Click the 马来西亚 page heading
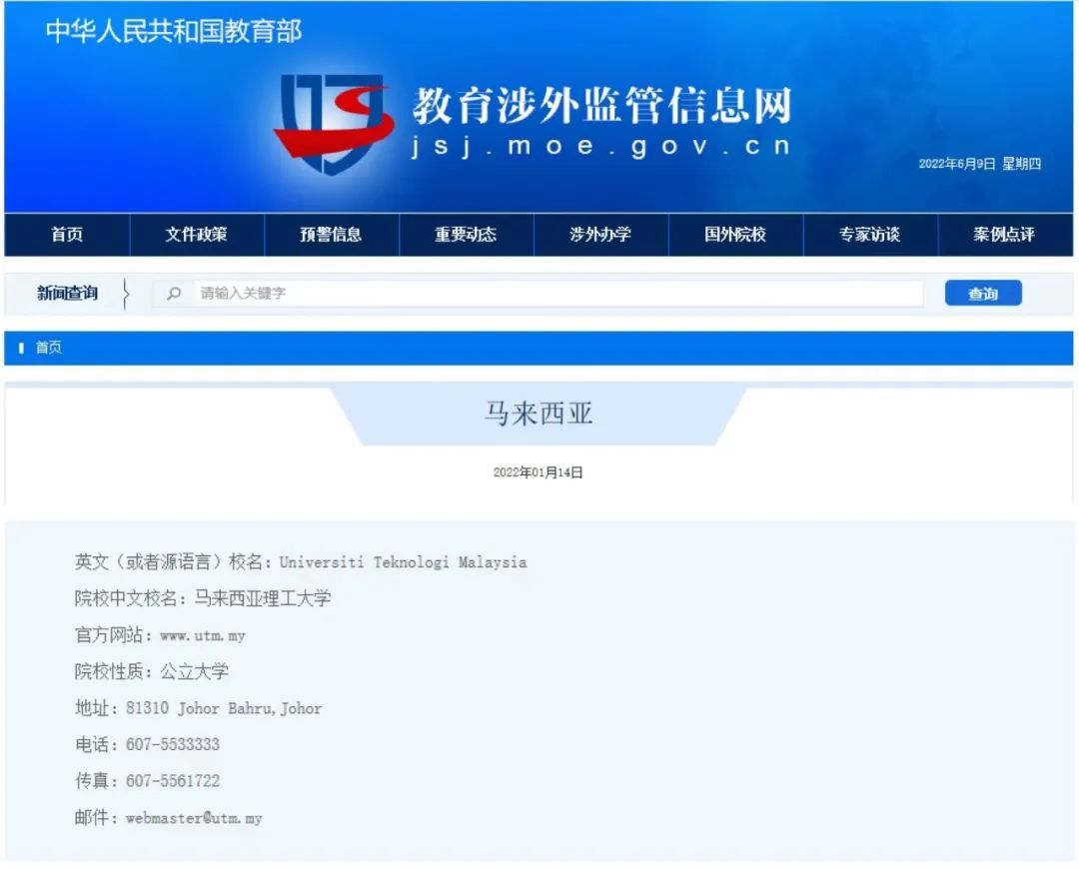Screen dimensions: 1079x869 click(539, 415)
